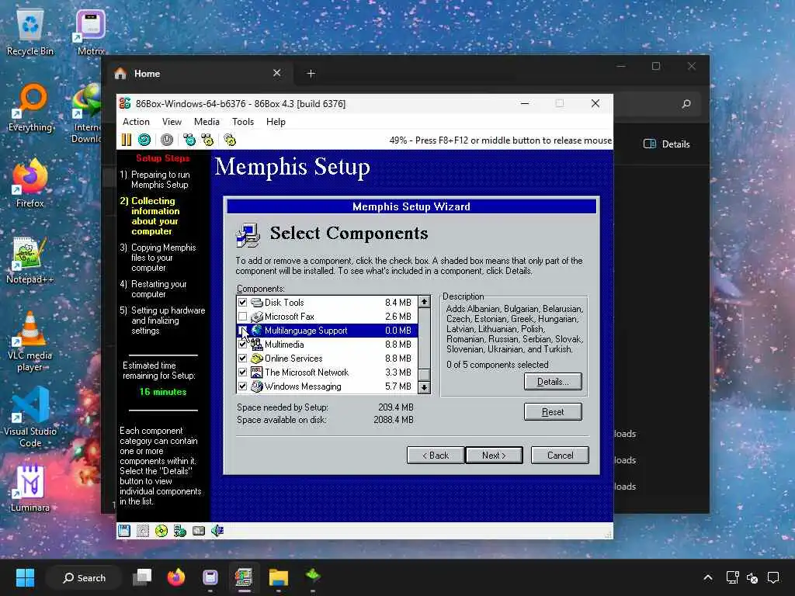Toggle Details pane in File Explorer
The image size is (795, 596).
tap(666, 144)
